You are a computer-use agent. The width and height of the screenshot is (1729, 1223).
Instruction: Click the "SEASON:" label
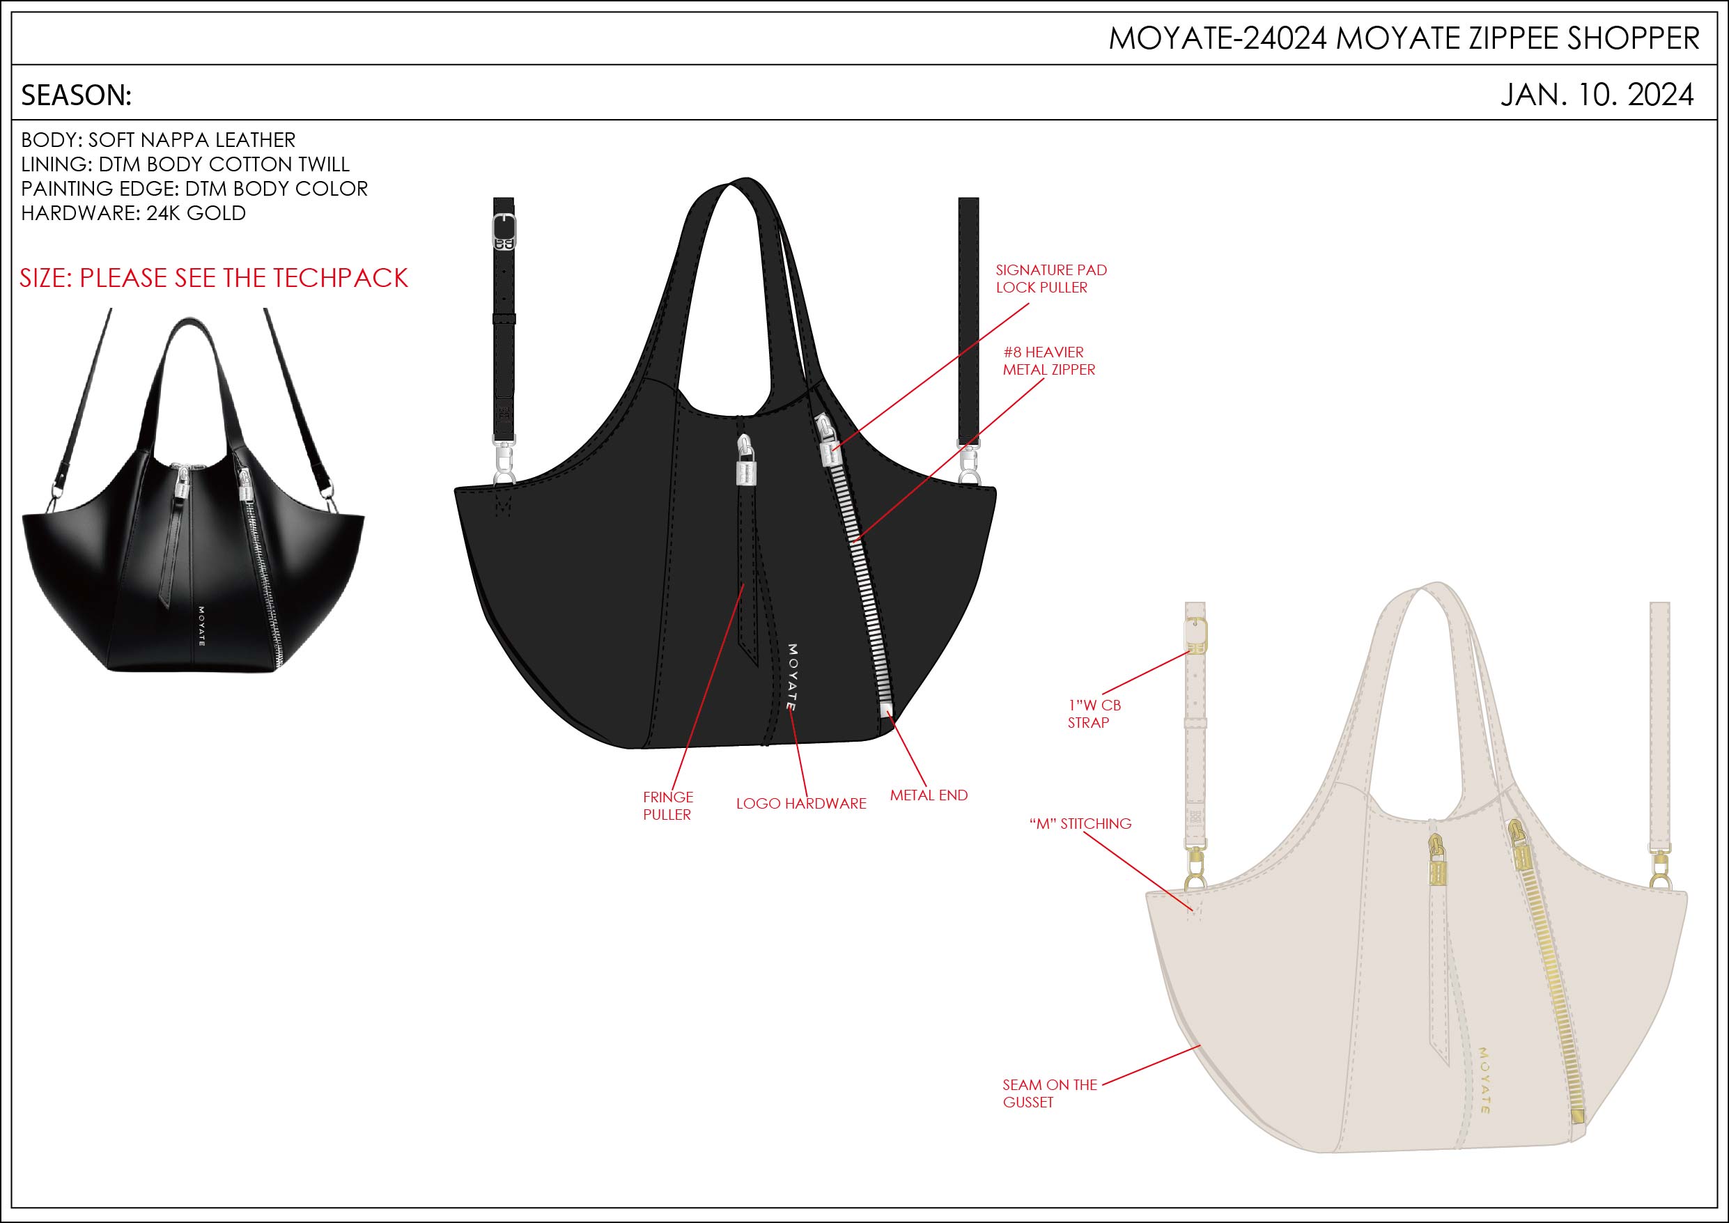point(76,95)
